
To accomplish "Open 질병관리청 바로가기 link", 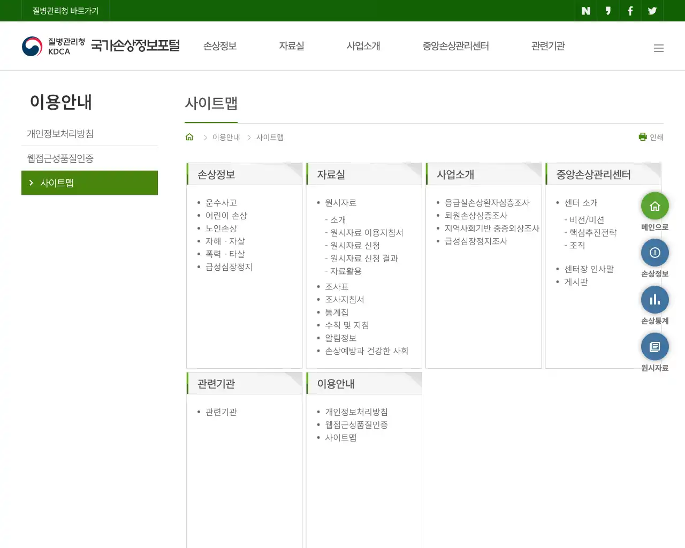I will point(66,11).
